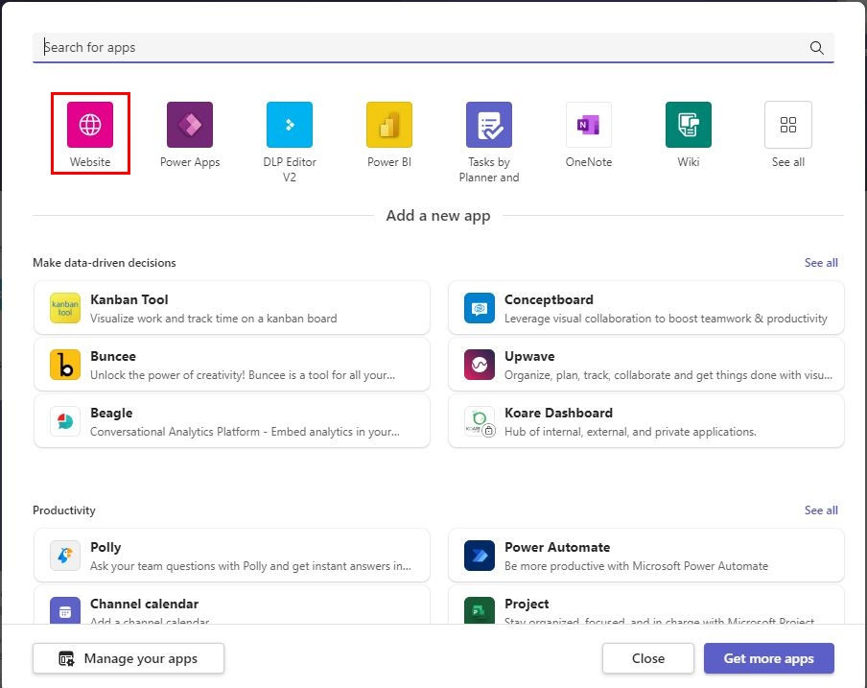Click See all for Productivity
Image resolution: width=867 pixels, height=688 pixels.
(821, 510)
